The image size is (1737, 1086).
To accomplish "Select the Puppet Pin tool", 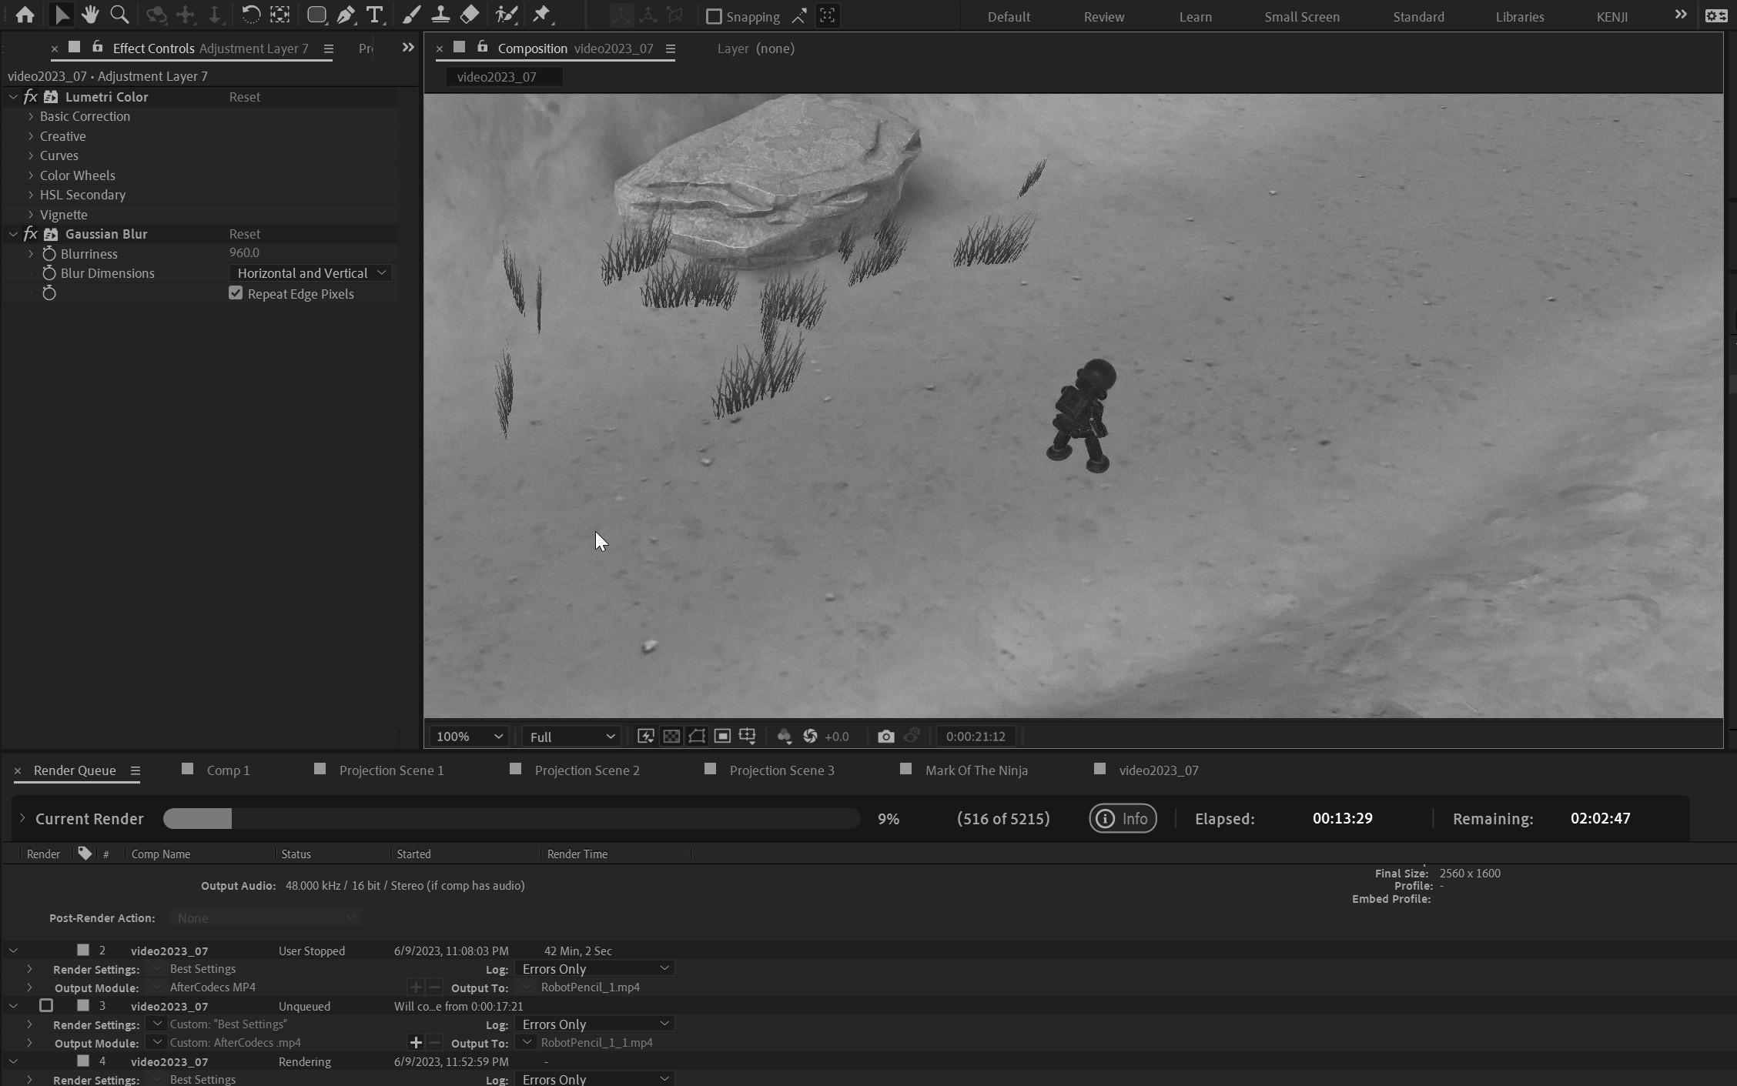I will click(x=542, y=15).
